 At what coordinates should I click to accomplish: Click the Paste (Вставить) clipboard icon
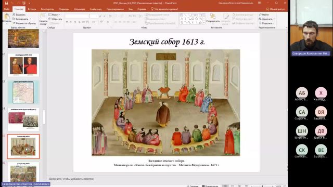tap(7, 17)
